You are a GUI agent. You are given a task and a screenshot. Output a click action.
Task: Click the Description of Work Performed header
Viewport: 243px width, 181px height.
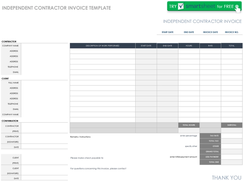pyautogui.click(x=102, y=46)
